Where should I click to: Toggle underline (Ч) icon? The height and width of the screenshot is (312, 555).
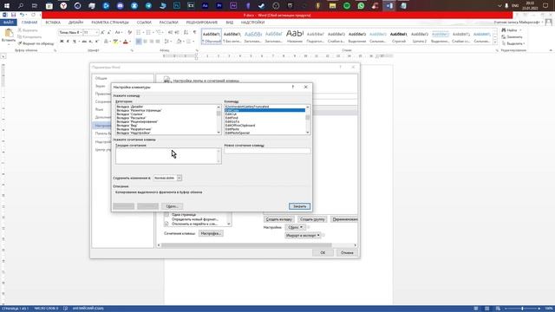pos(75,42)
